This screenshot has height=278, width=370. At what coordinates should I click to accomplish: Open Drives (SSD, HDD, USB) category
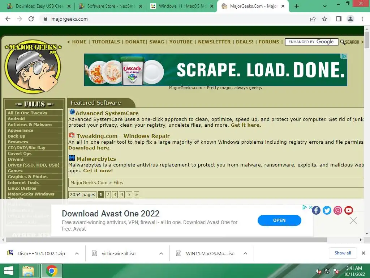click(34, 165)
